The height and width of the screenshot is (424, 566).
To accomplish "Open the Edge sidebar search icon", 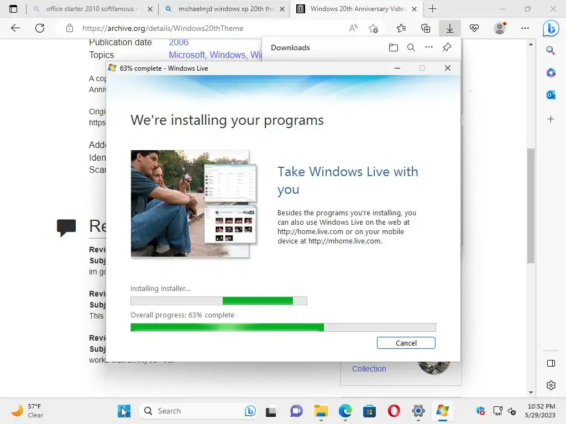I will coord(551,50).
